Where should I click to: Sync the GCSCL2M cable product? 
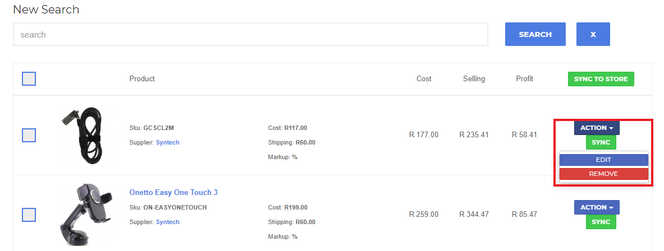[601, 142]
